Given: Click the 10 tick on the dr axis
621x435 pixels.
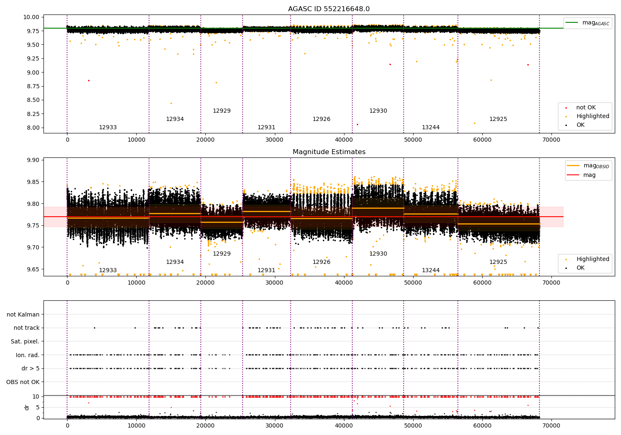Looking at the screenshot, I should [x=36, y=396].
